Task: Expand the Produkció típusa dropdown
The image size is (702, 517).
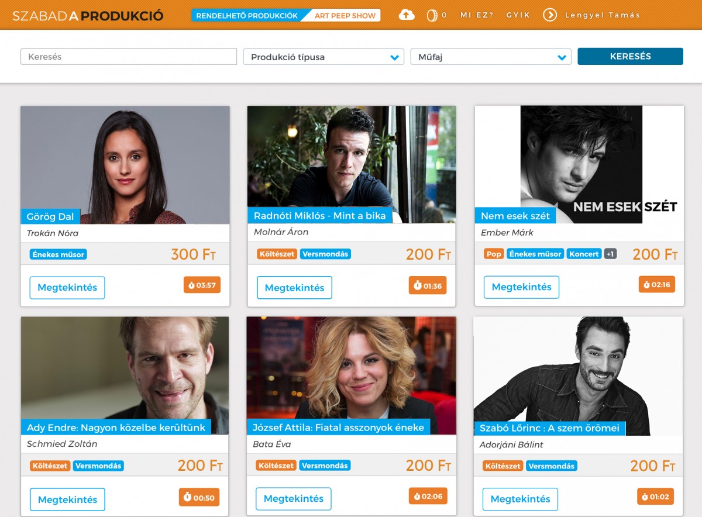Action: coord(324,57)
